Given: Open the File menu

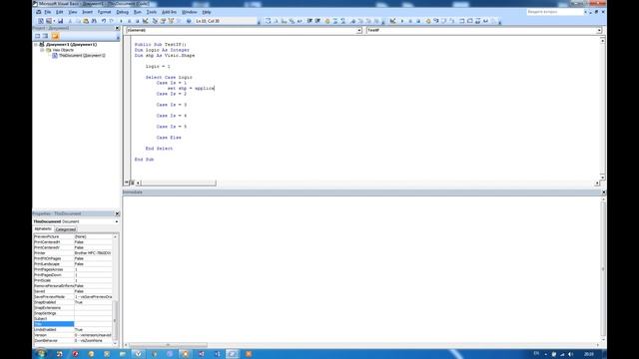Looking at the screenshot, I should pos(48,12).
